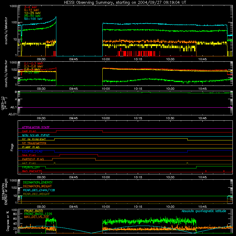Click the 10:00 tick under the MeV plot
The image size is (236, 236).
tap(106, 89)
